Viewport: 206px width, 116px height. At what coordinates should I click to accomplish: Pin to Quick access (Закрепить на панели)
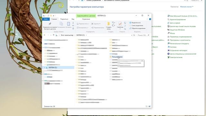click(x=50, y=26)
